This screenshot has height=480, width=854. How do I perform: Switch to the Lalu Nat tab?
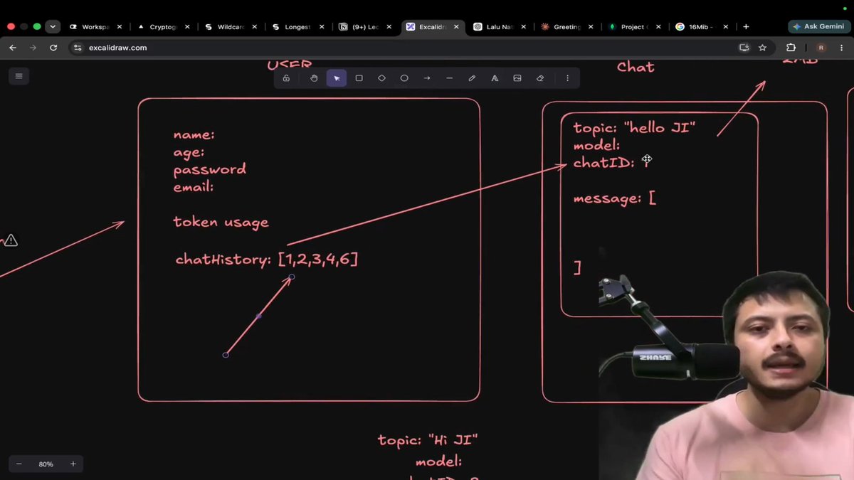point(500,26)
